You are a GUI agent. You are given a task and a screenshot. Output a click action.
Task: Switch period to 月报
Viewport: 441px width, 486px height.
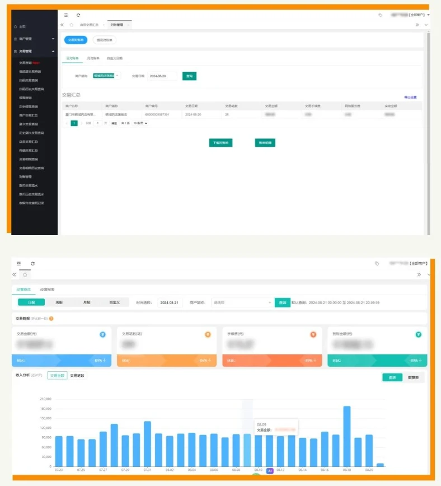point(86,302)
